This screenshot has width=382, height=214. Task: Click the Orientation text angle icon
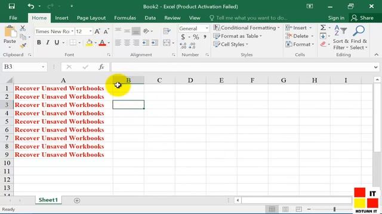tap(146, 31)
